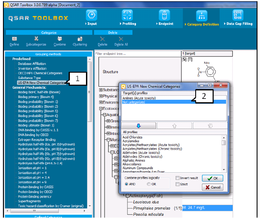Click the dialog's title bar Q icon
This screenshot has height=218, width=263.
tap(123, 86)
